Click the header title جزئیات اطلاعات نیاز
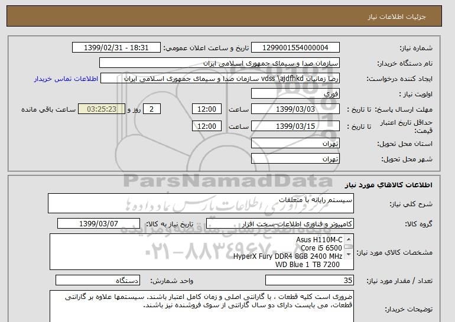 click(396, 17)
